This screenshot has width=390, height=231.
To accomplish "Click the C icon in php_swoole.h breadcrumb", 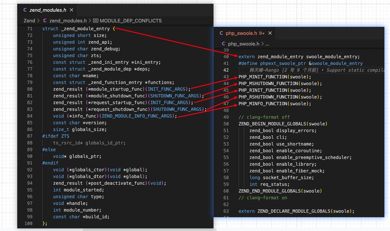I will 223,44.
